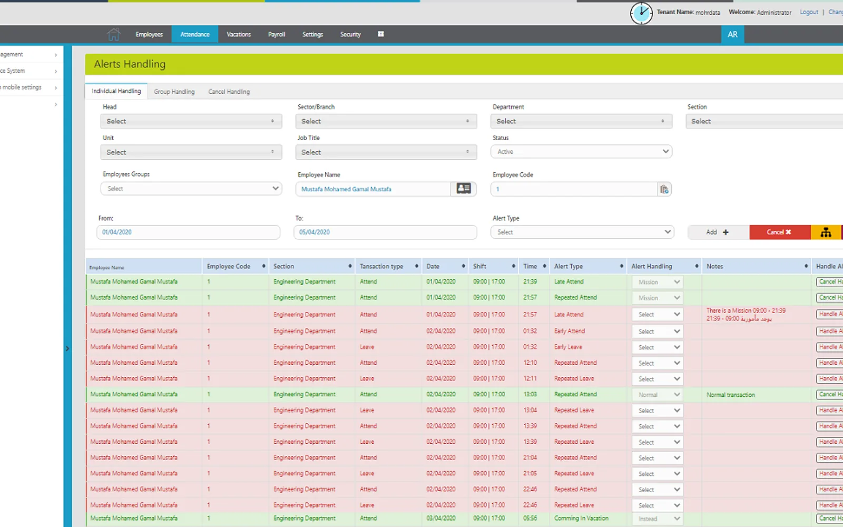
Task: Sort by Time column
Action: click(x=534, y=266)
